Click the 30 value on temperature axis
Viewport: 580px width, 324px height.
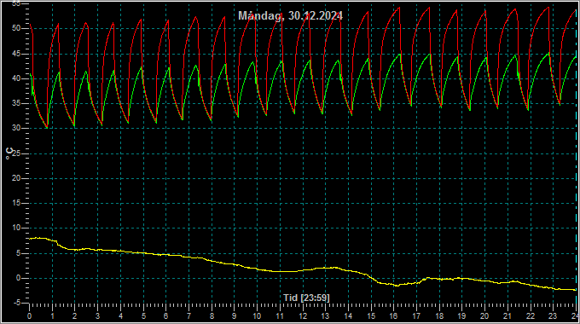coord(16,129)
